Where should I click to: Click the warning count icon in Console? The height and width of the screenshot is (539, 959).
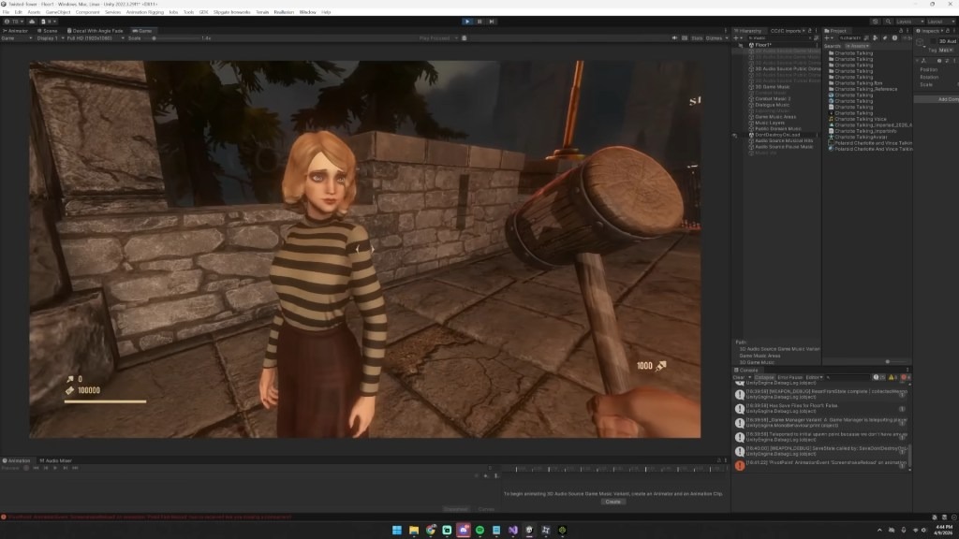point(893,377)
